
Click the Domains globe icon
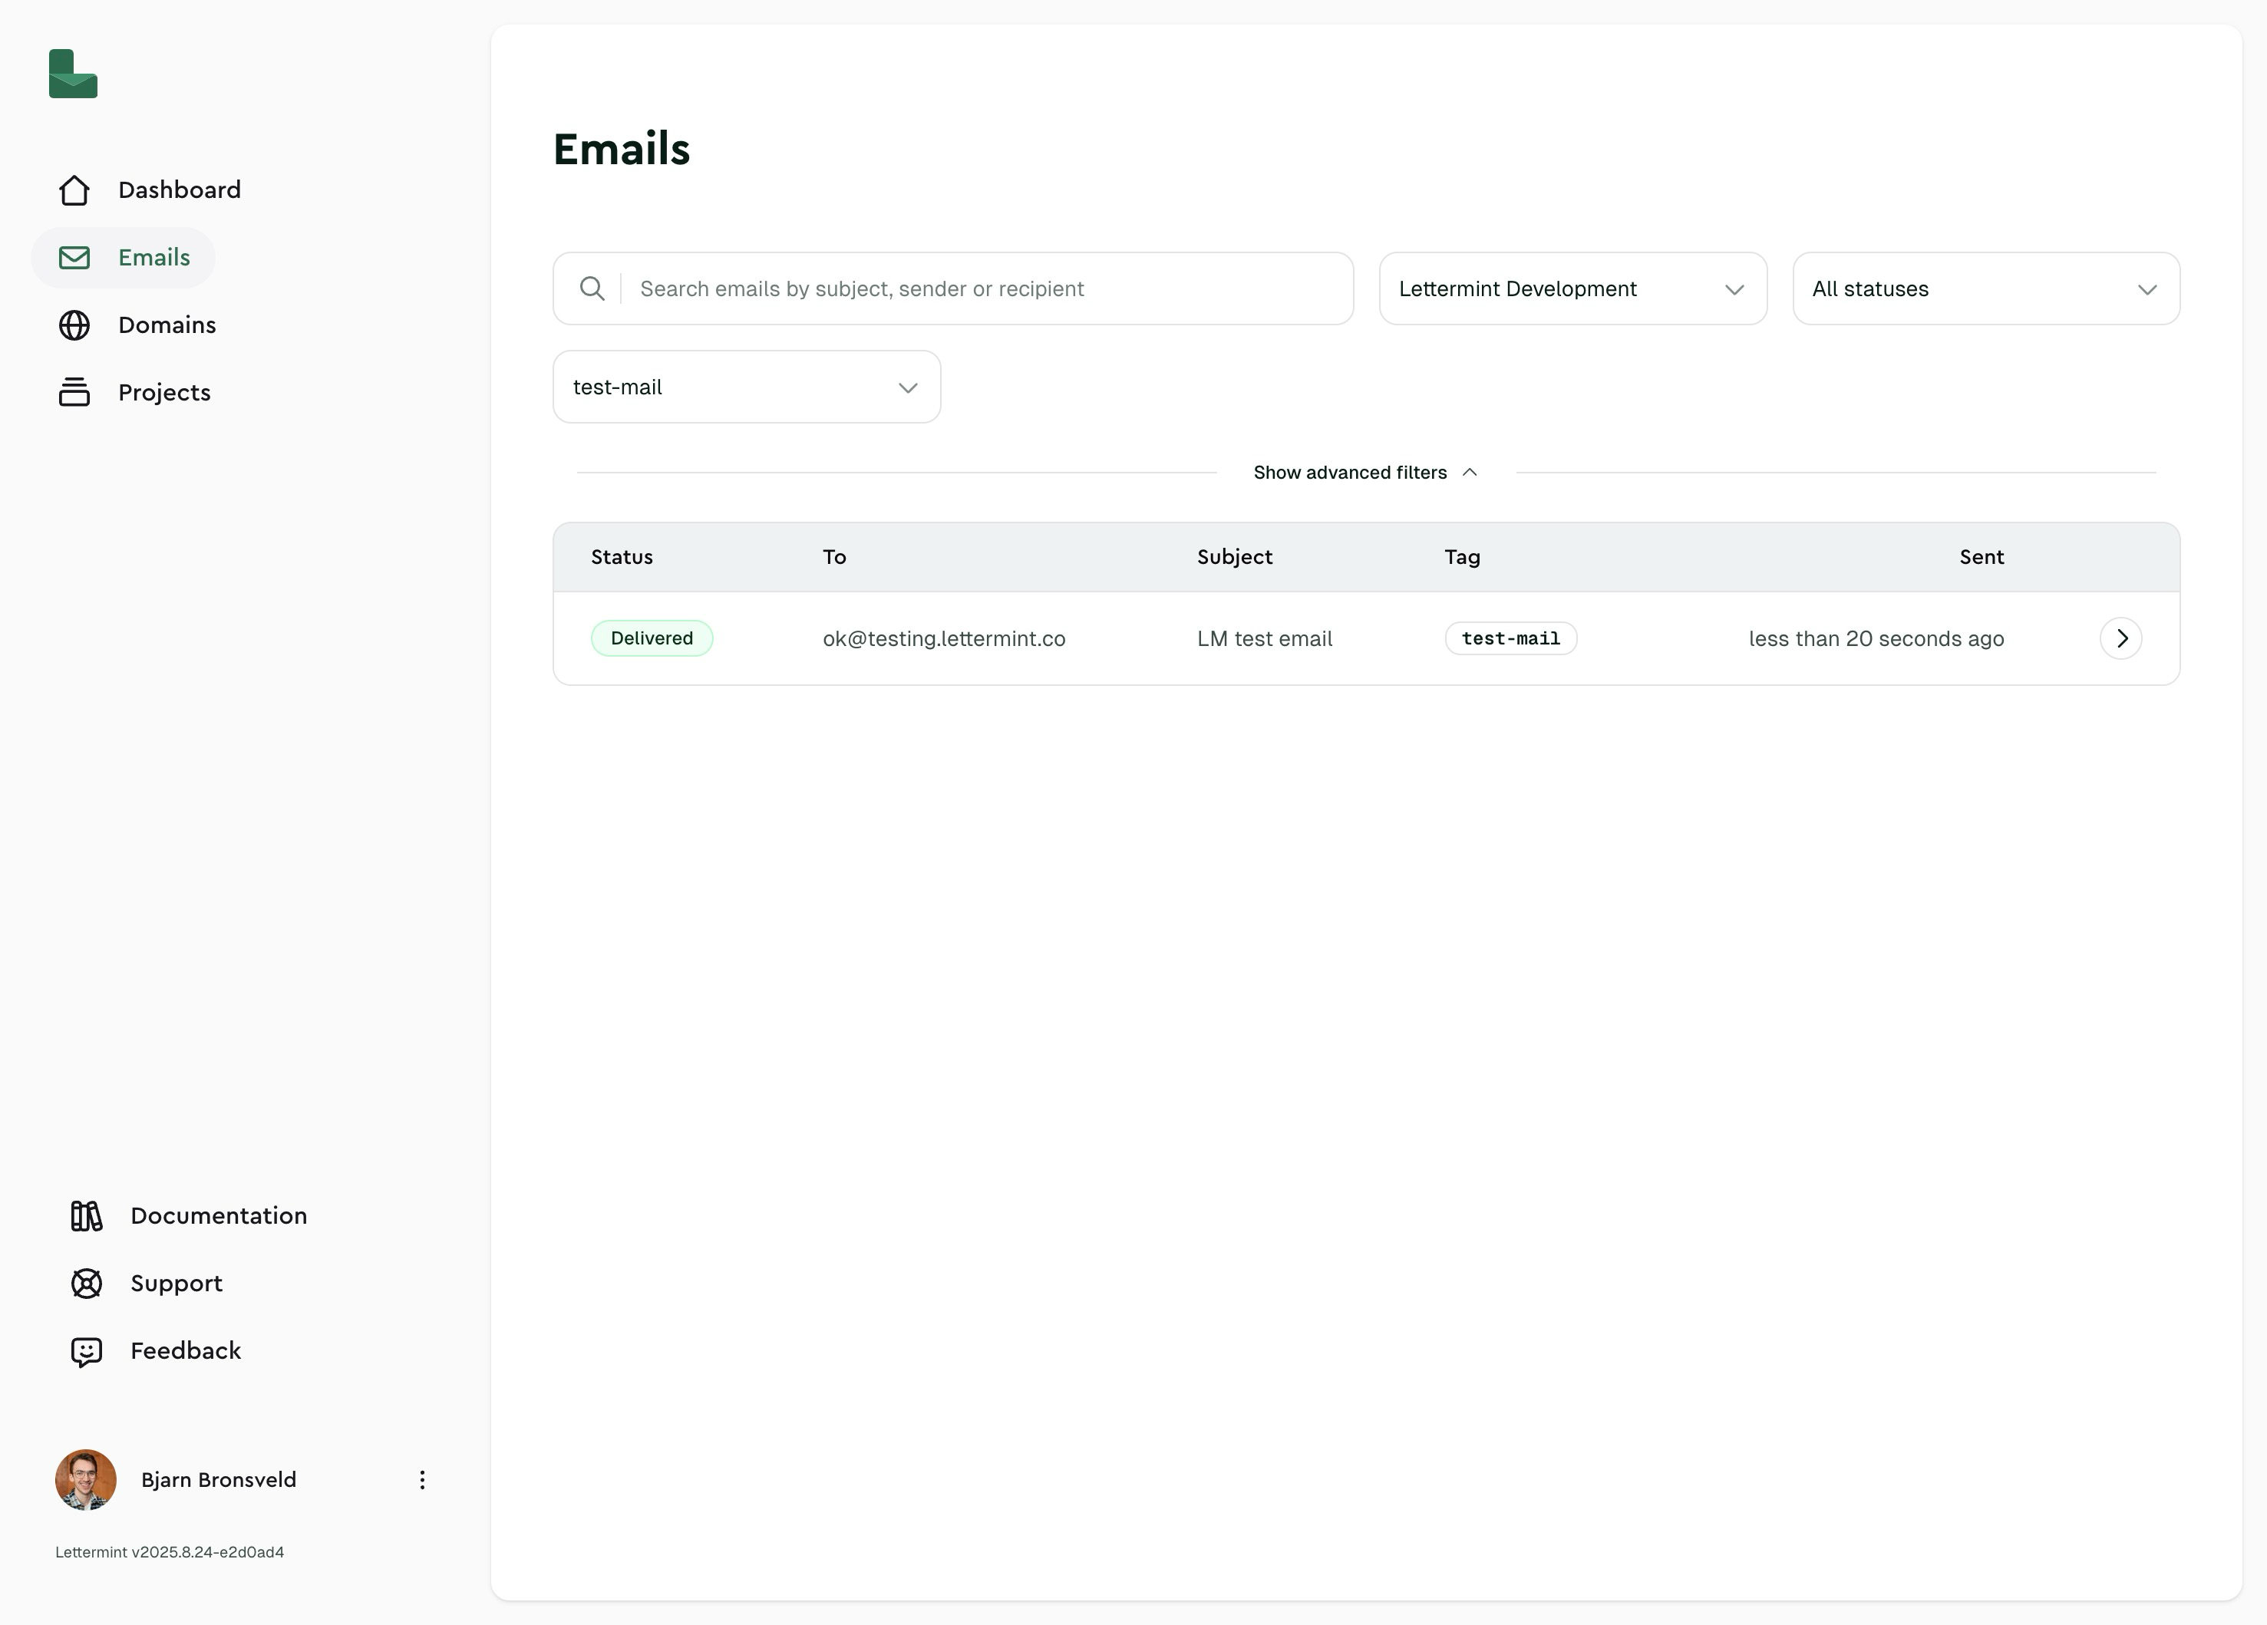tap(74, 325)
